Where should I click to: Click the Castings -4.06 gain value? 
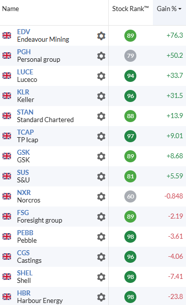coord(175,256)
